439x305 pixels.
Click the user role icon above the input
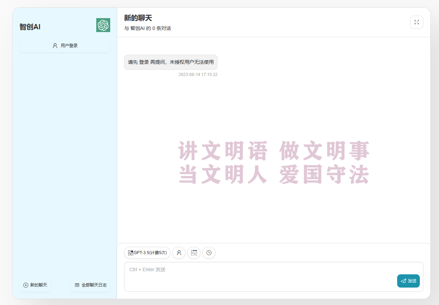[179, 253]
